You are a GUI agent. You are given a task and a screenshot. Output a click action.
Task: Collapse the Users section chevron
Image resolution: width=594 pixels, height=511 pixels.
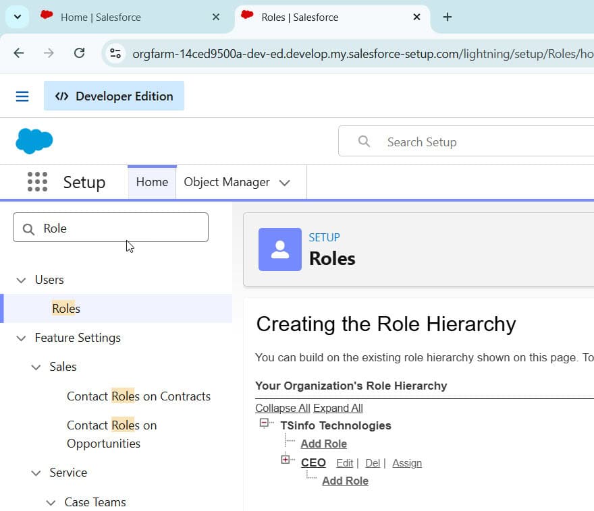click(21, 280)
